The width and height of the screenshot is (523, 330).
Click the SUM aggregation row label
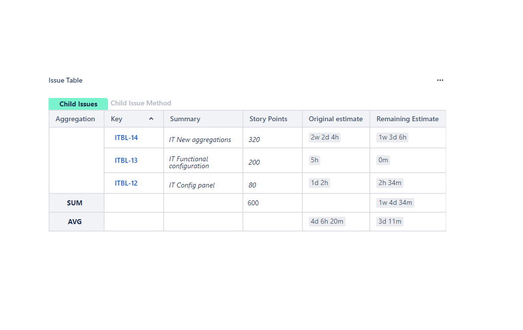tap(74, 203)
